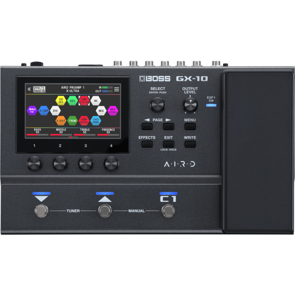Image resolution: width=295 pixels, height=295 pixels.
Task: Tap the purple WAH effect block
Action: tap(32, 111)
